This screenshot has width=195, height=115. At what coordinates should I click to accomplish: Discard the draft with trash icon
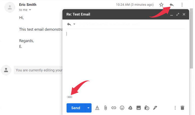[x=182, y=108]
